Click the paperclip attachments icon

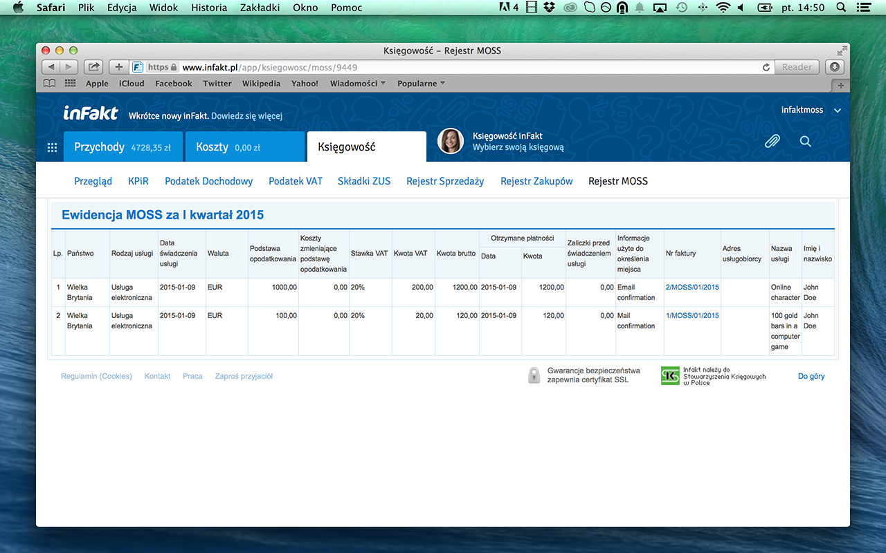pyautogui.click(x=772, y=141)
